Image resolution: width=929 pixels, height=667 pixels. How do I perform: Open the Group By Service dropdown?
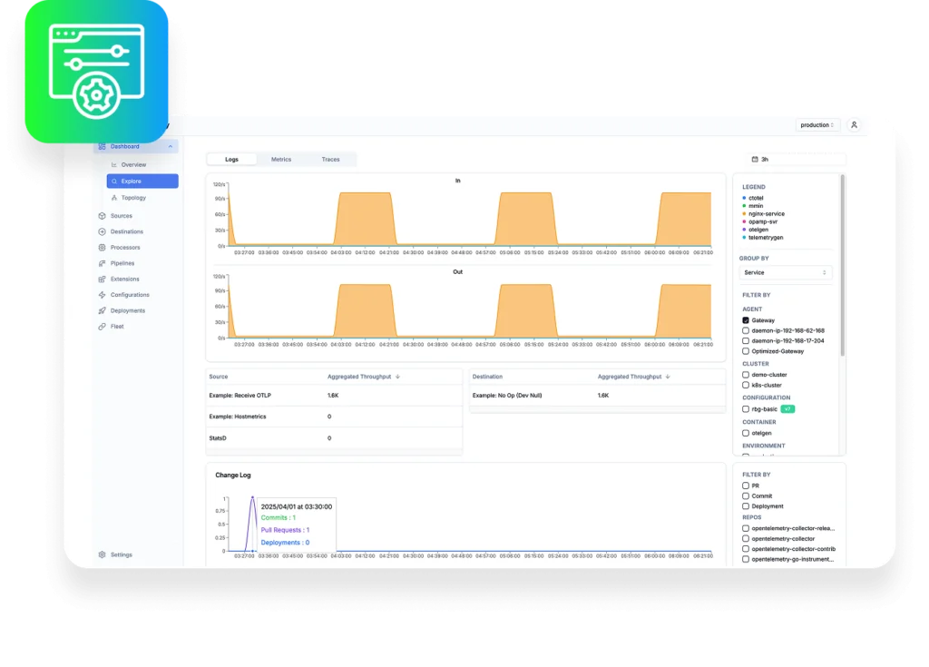(786, 272)
